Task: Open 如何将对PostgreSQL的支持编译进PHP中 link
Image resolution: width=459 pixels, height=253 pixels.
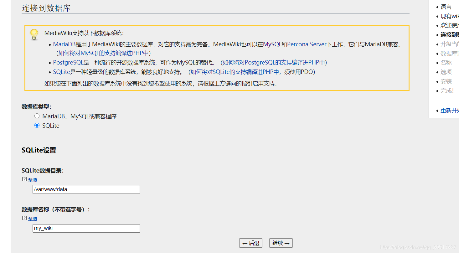Action: 274,63
